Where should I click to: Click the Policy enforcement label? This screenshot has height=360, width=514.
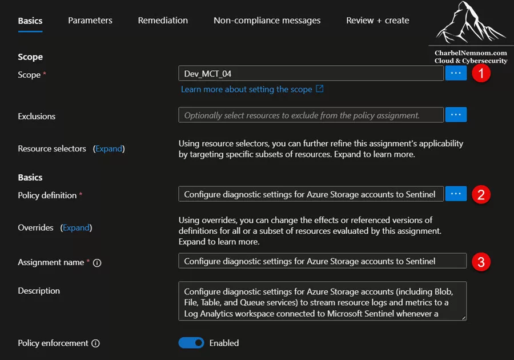(x=53, y=343)
